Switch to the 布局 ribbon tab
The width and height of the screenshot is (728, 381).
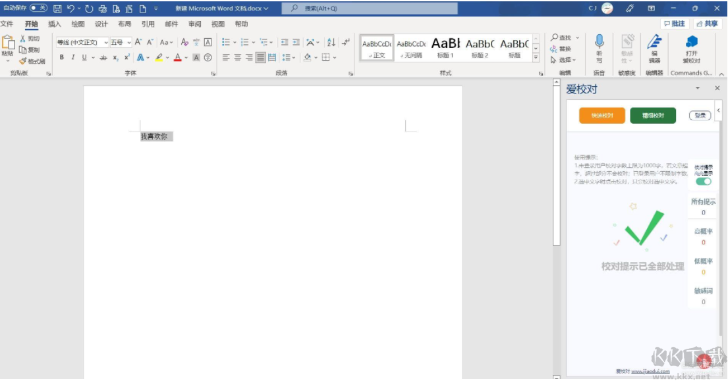(125, 24)
